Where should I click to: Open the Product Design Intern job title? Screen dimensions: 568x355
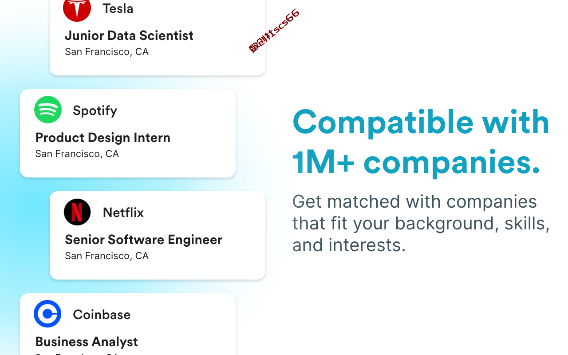pos(103,138)
